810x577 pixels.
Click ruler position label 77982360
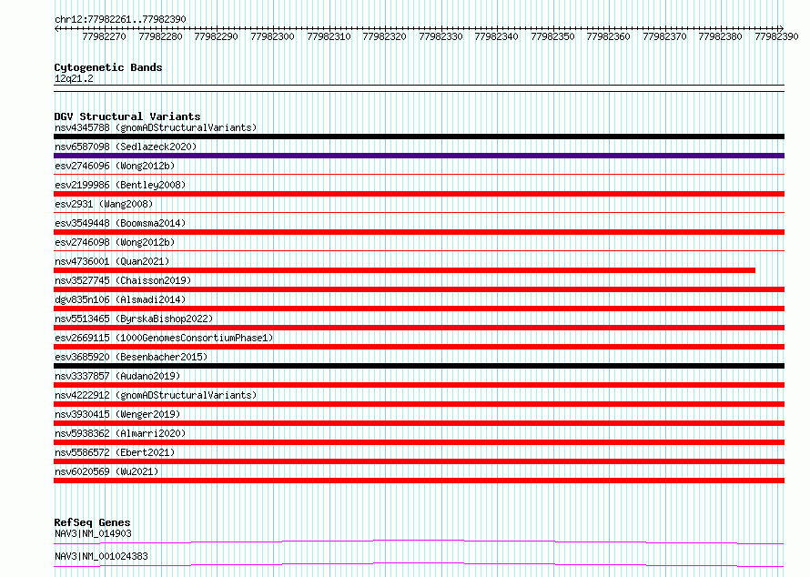tap(608, 36)
